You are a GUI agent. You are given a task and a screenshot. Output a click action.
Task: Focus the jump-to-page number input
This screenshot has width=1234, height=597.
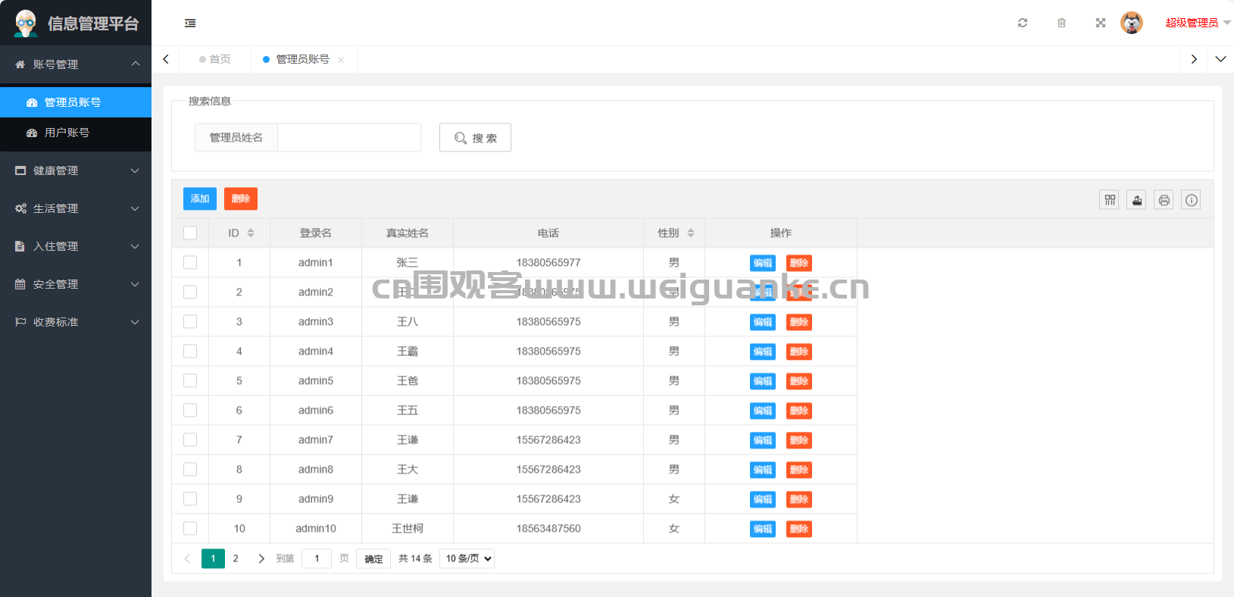coord(317,558)
